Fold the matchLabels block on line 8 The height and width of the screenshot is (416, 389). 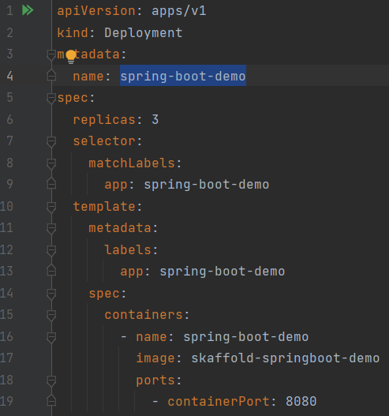(51, 163)
